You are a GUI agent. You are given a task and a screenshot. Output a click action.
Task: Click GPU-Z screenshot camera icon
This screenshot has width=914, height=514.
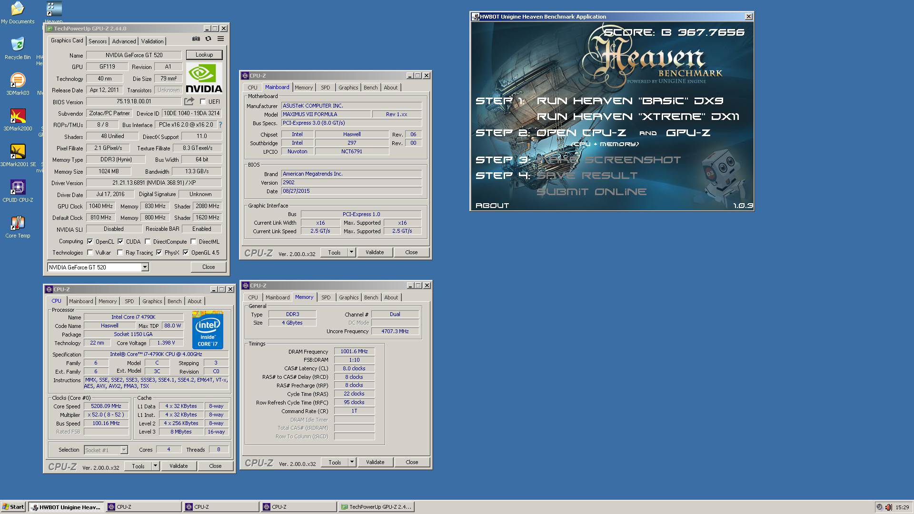[196, 39]
